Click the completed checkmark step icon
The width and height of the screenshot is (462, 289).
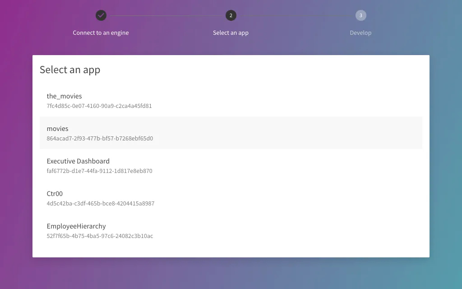point(101,15)
